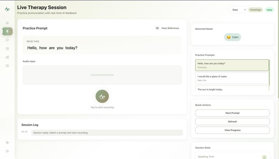
Task: Click the "Hello, how are you today?" read-aloud text
Action: [x=52, y=48]
